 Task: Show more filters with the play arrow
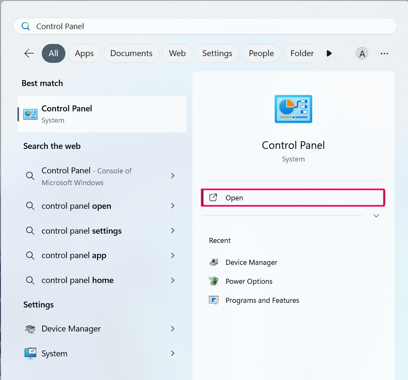click(x=329, y=53)
